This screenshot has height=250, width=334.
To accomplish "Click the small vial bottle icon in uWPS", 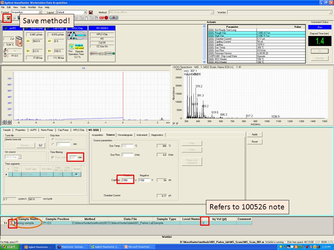I will click(x=5, y=55).
